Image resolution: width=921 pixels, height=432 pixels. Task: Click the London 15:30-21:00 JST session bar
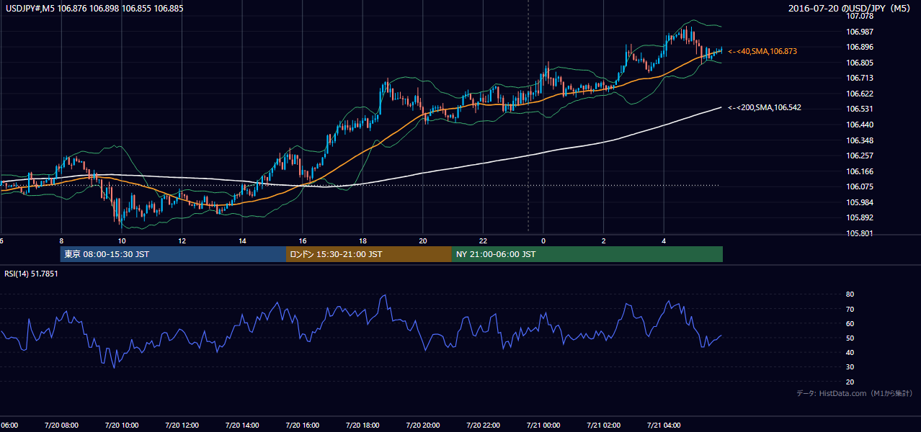tap(369, 254)
